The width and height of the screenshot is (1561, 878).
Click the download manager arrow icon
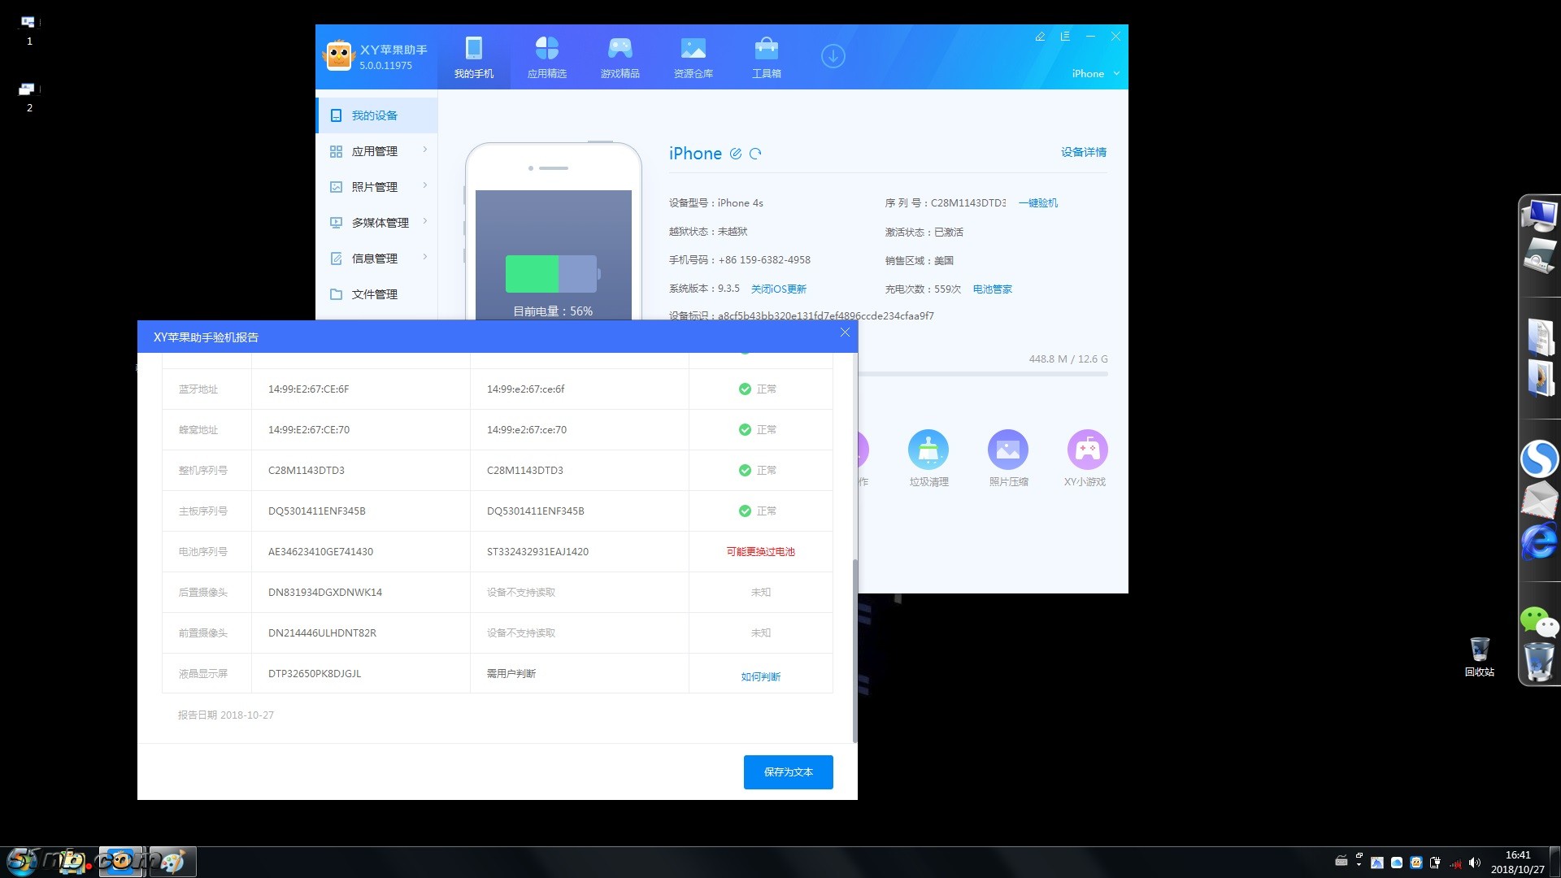pos(833,56)
